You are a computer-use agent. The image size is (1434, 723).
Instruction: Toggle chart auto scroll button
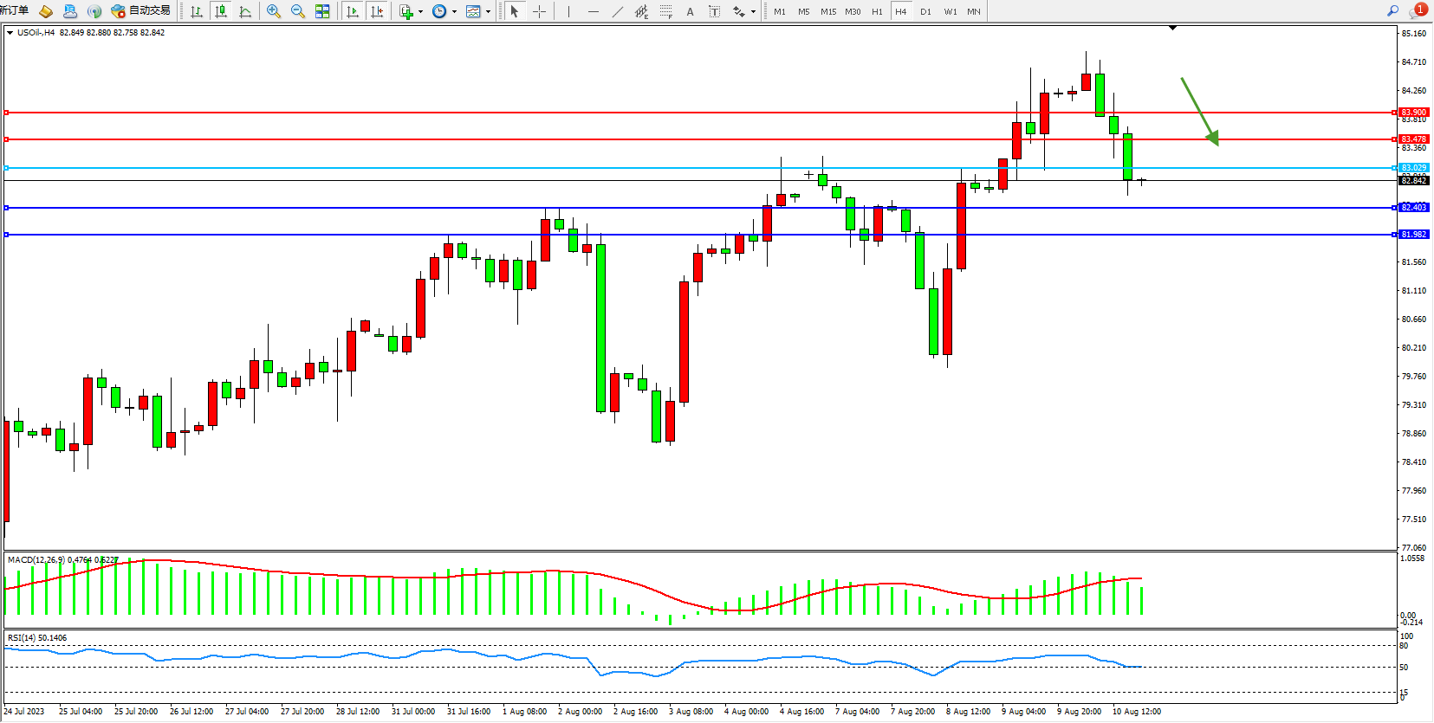(x=352, y=11)
